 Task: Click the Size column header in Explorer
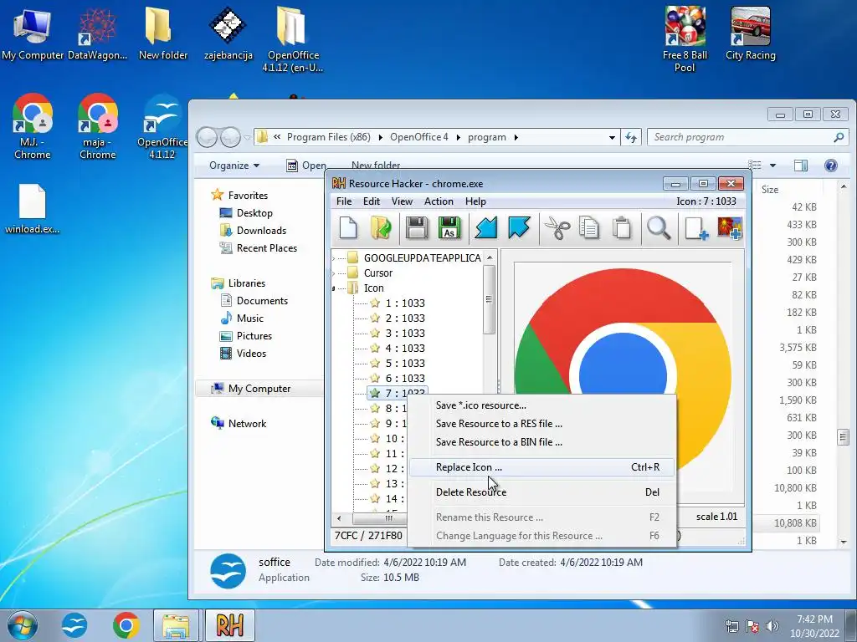tap(770, 190)
